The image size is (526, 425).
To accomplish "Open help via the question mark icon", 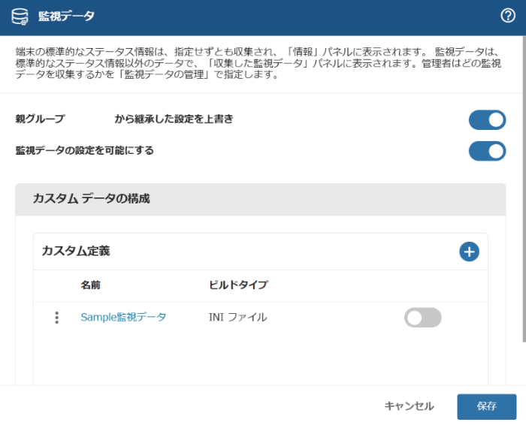I will pos(508,16).
